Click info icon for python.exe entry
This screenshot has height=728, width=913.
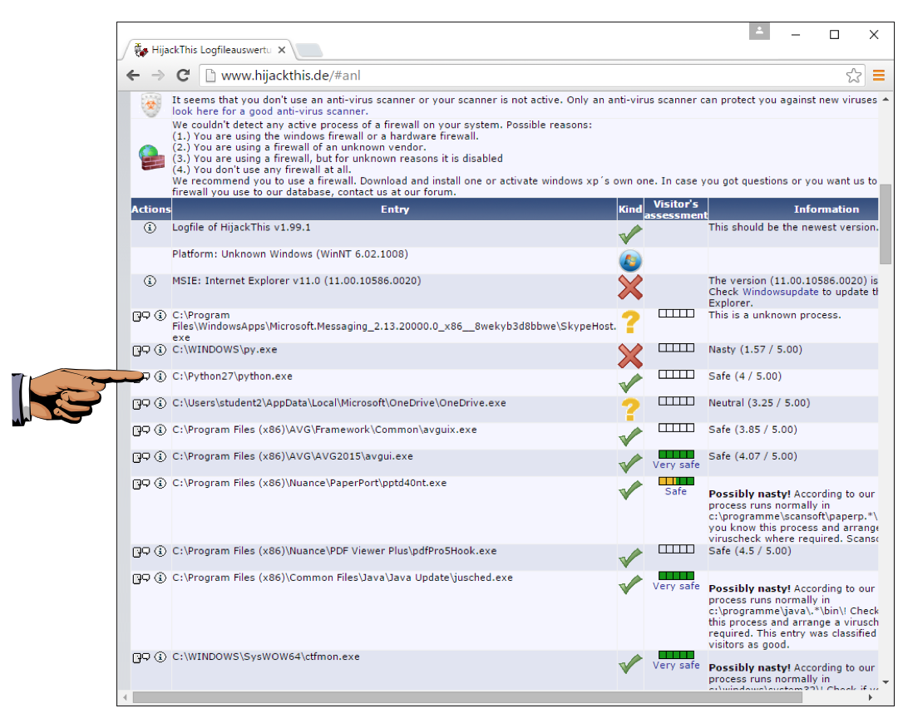coord(160,376)
